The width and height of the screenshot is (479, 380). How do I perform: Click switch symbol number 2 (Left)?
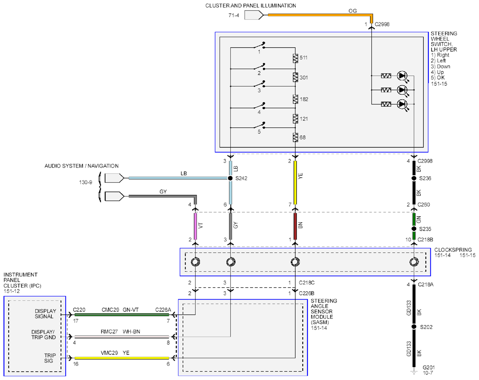tap(260, 67)
